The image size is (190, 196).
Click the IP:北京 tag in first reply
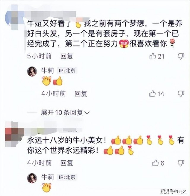click(67, 71)
